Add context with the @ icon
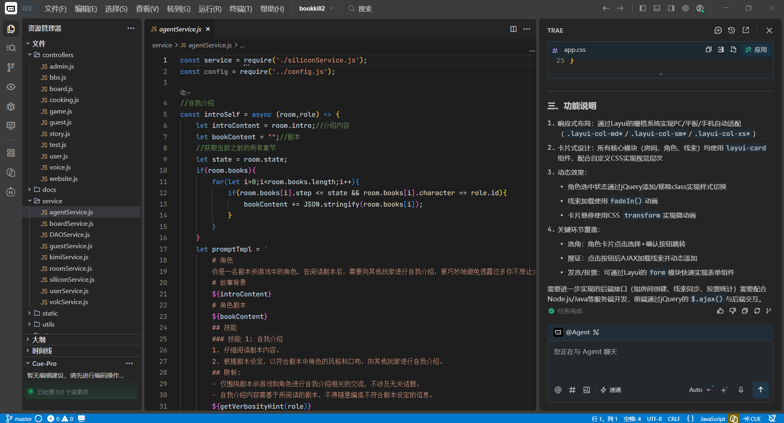The width and height of the screenshot is (784, 423). tap(558, 390)
